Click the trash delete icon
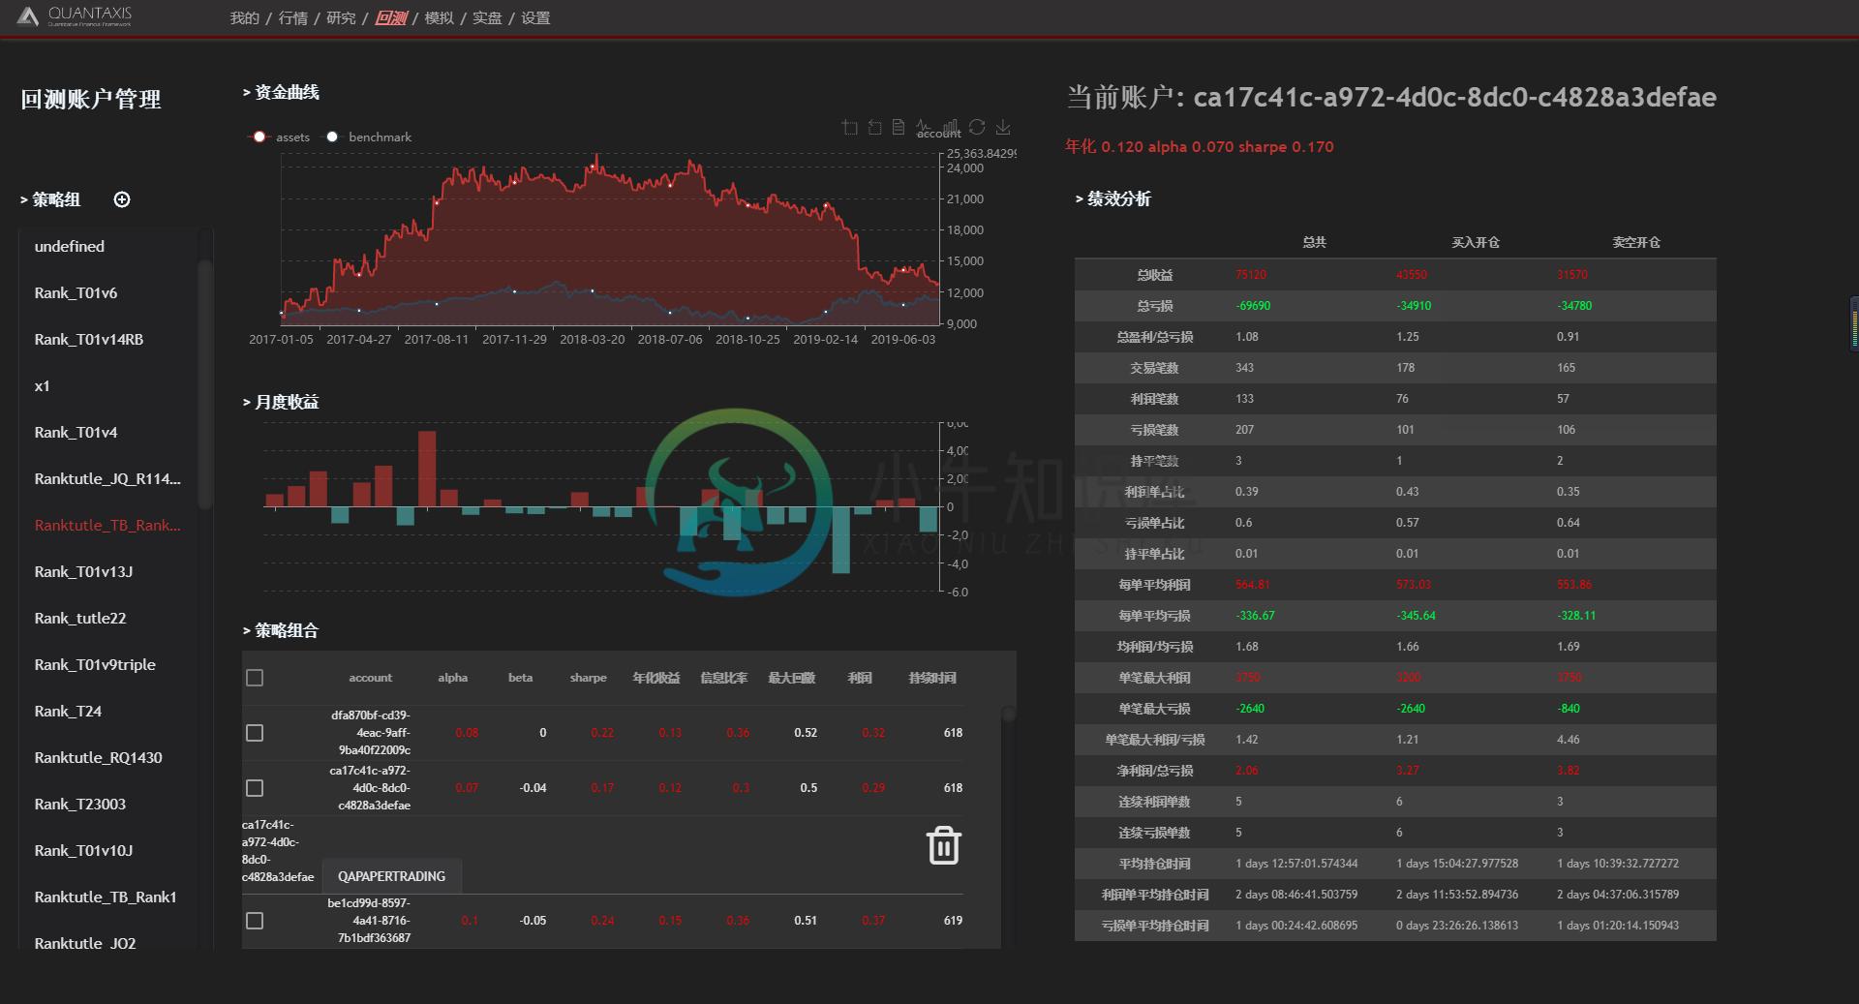 (x=944, y=845)
